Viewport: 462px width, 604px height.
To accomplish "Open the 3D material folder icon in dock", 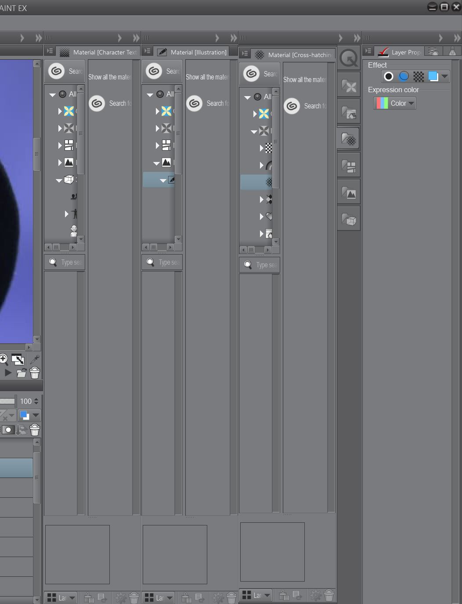I will pos(349,219).
